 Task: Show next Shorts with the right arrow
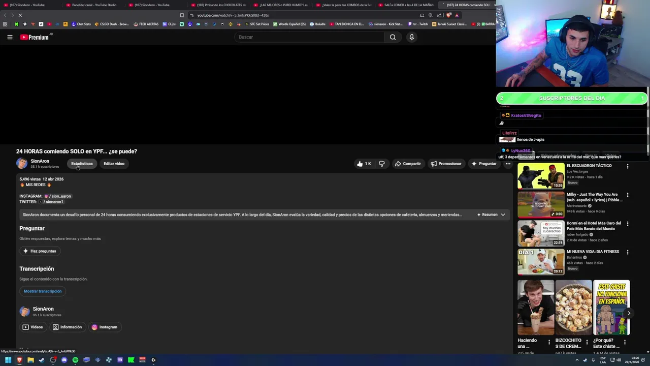tap(629, 313)
